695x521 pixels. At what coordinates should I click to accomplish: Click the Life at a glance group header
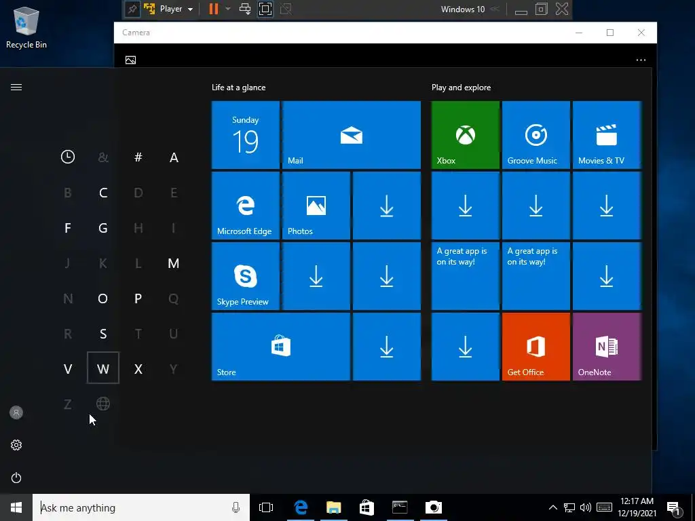[238, 88]
